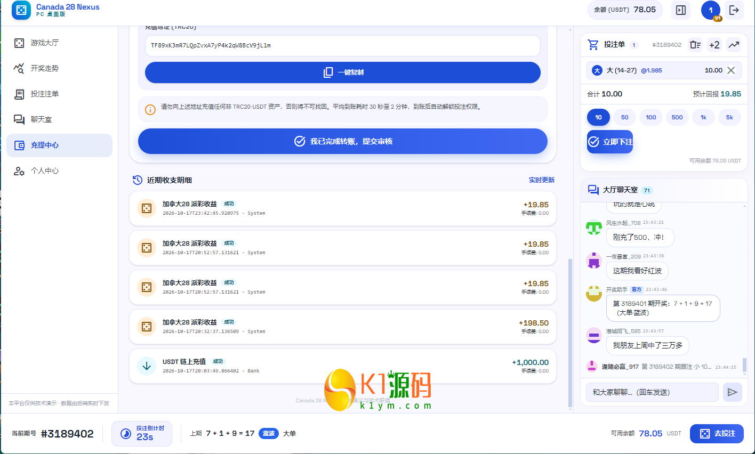Remove the 大 (14-27) bet entry
Viewport: 755px width, 454px height.
point(731,70)
